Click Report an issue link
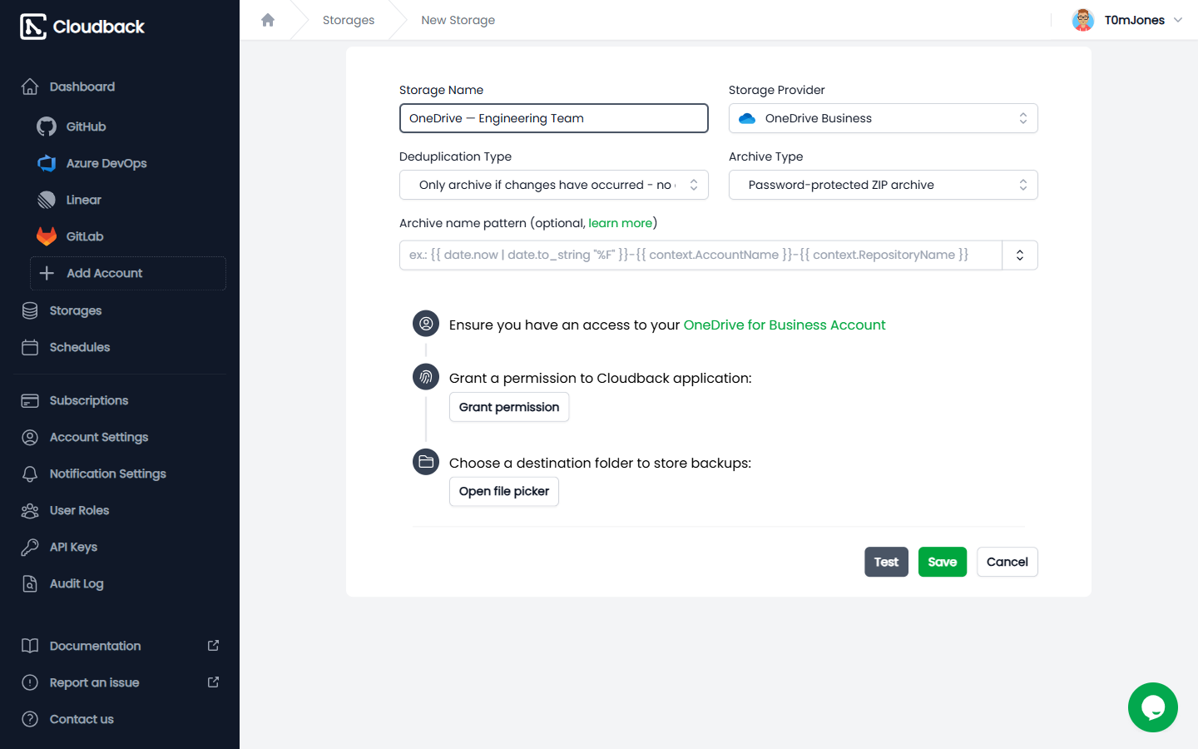This screenshot has height=749, width=1198. pos(94,682)
